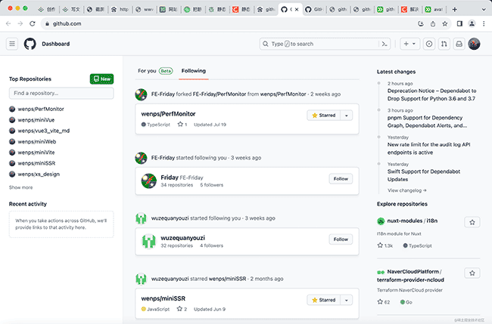Click the Find a repository input
The image size is (492, 324).
(61, 94)
